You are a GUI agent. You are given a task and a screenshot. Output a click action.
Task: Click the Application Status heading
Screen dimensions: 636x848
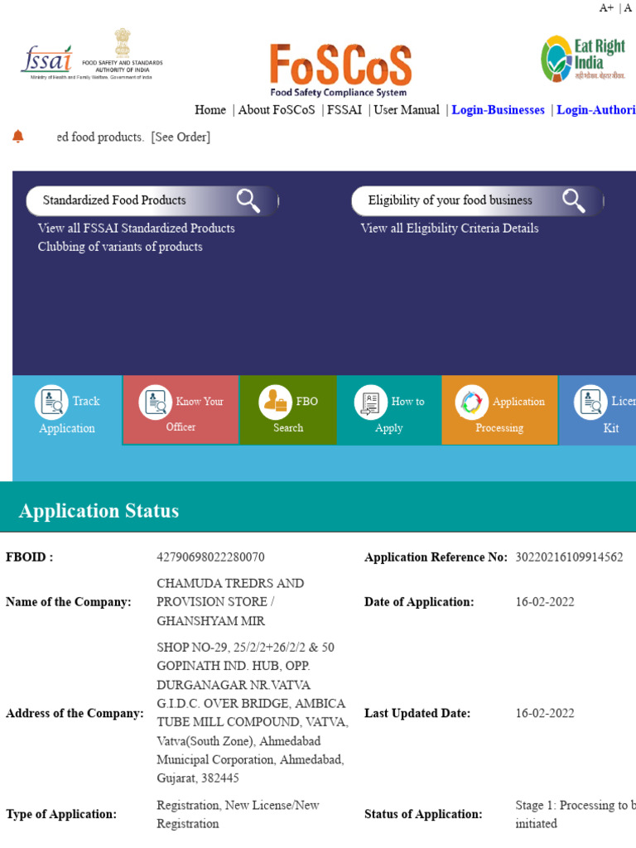[99, 510]
